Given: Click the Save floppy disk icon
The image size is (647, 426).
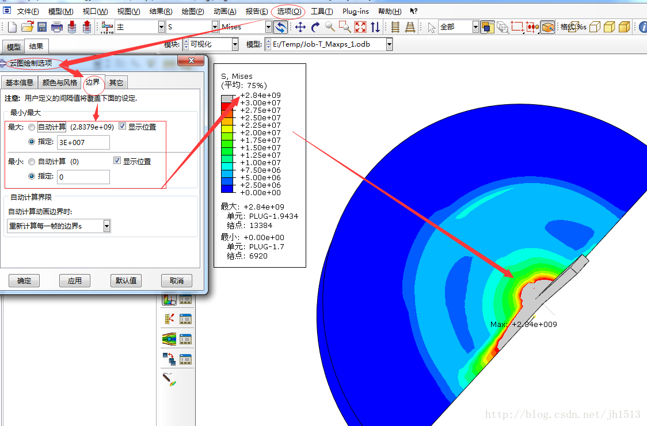Looking at the screenshot, I should click(x=41, y=27).
